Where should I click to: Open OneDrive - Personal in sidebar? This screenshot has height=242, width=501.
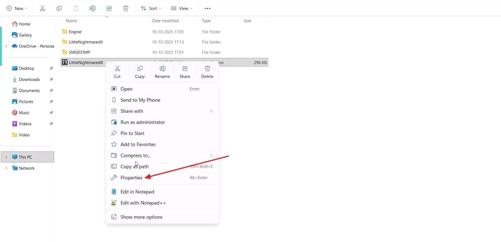click(x=33, y=46)
